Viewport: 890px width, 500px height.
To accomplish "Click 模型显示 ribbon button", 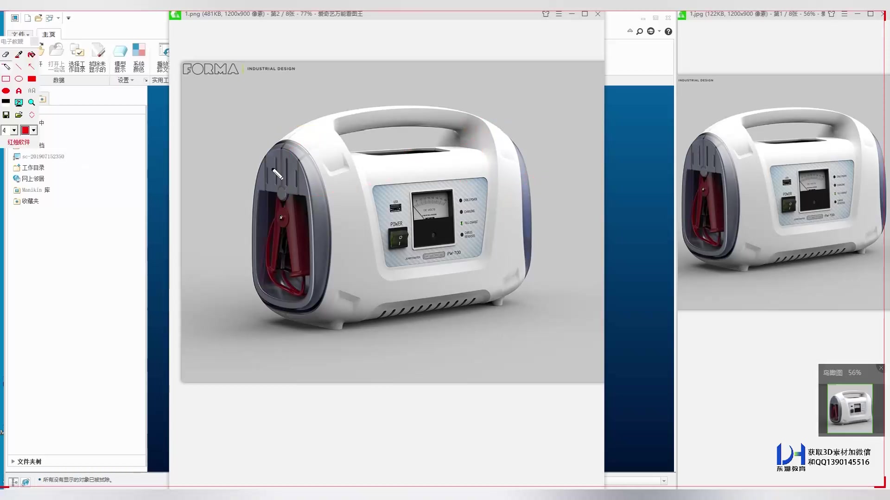I will (120, 58).
